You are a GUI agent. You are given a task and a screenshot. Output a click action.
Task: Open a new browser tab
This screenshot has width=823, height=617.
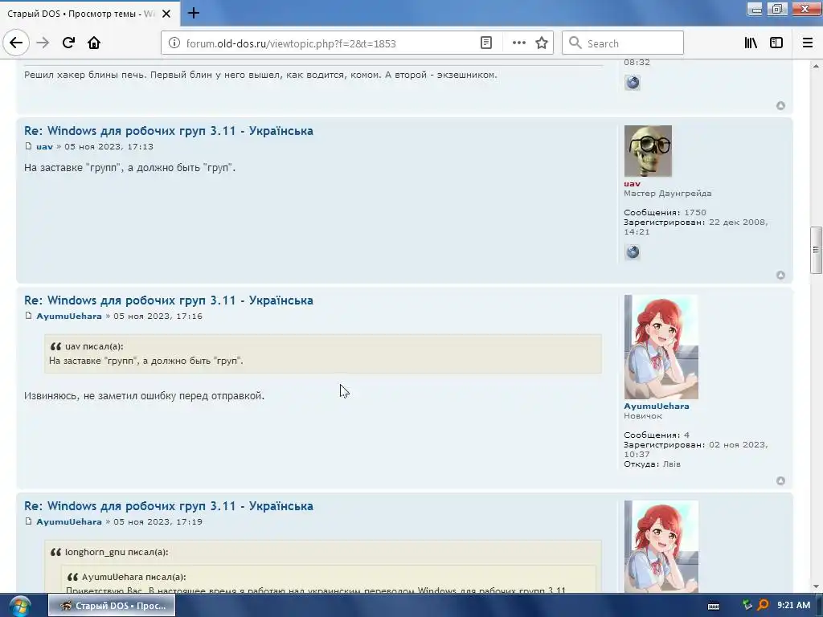pos(193,13)
